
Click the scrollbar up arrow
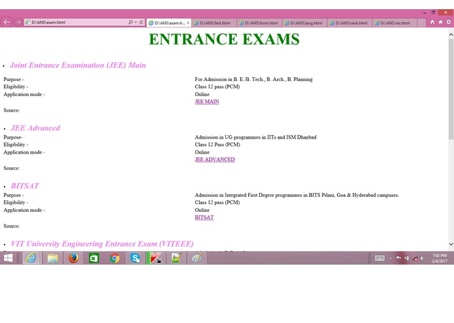coord(451,35)
